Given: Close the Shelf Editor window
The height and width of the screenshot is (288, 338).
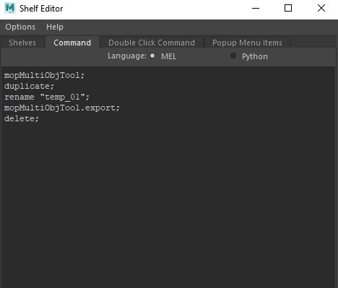Looking at the screenshot, I should point(321,9).
